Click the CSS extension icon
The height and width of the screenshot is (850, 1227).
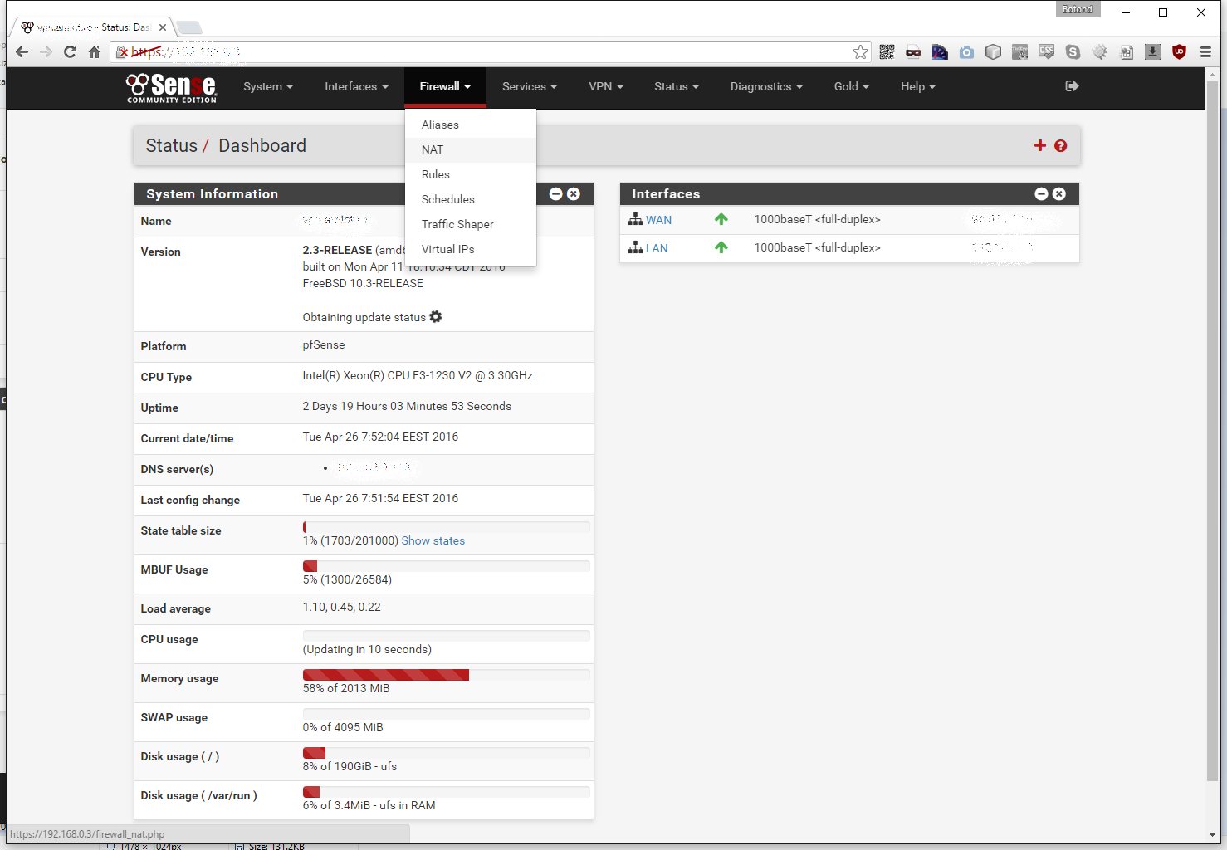pyautogui.click(x=1046, y=52)
